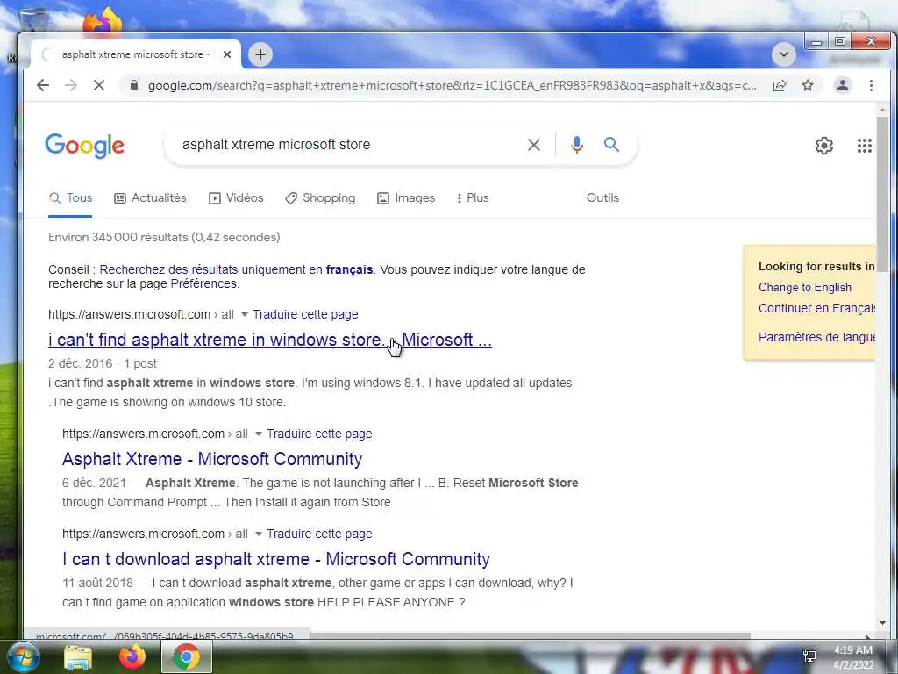
Task: Click the scrollbar down arrow
Action: [x=882, y=623]
